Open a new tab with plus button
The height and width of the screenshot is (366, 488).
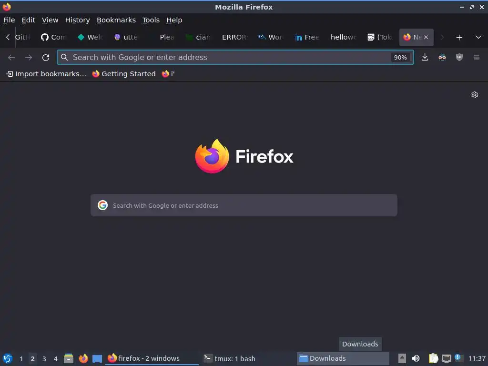(459, 37)
